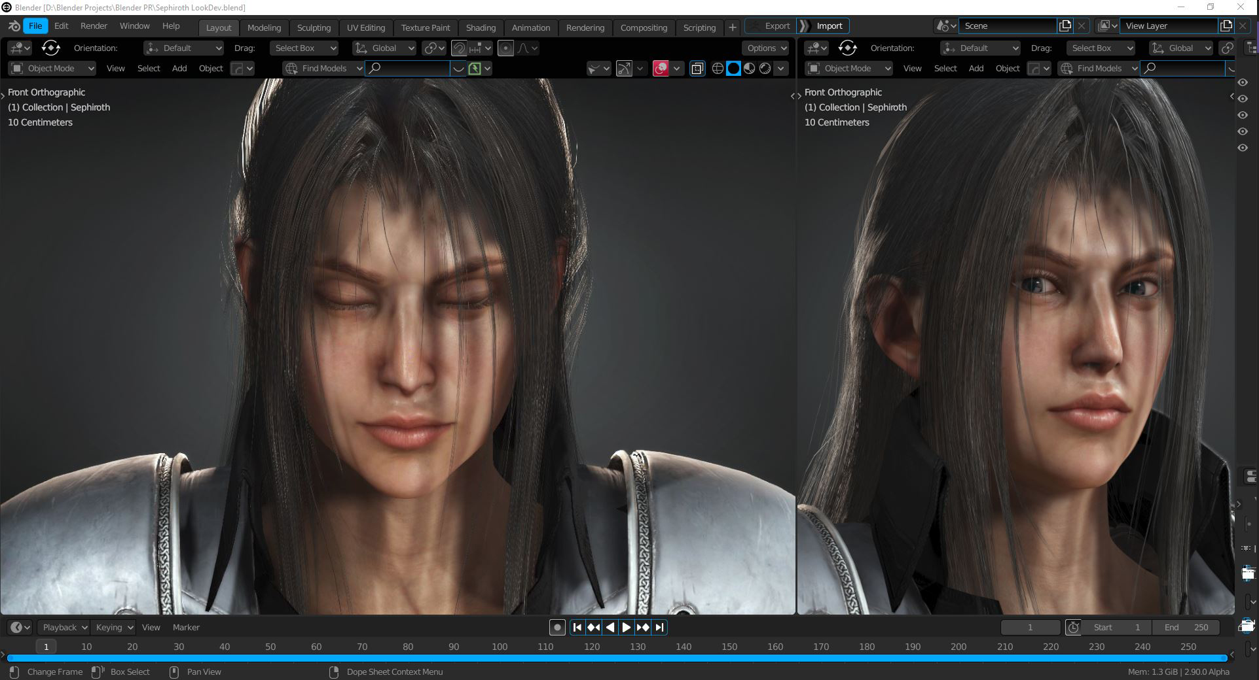The image size is (1259, 680).
Task: Open the Help menu
Action: coord(171,26)
